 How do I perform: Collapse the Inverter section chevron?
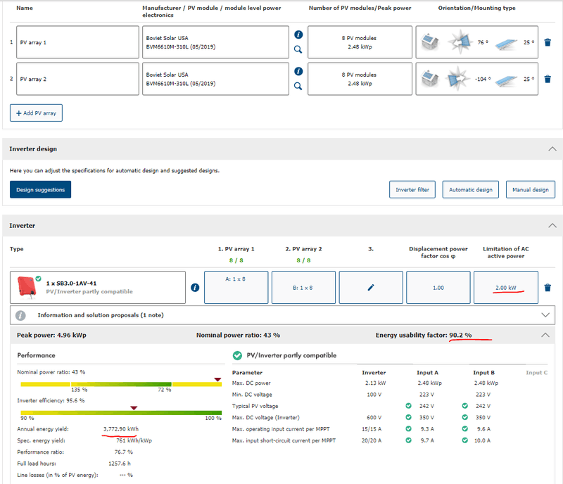[552, 226]
